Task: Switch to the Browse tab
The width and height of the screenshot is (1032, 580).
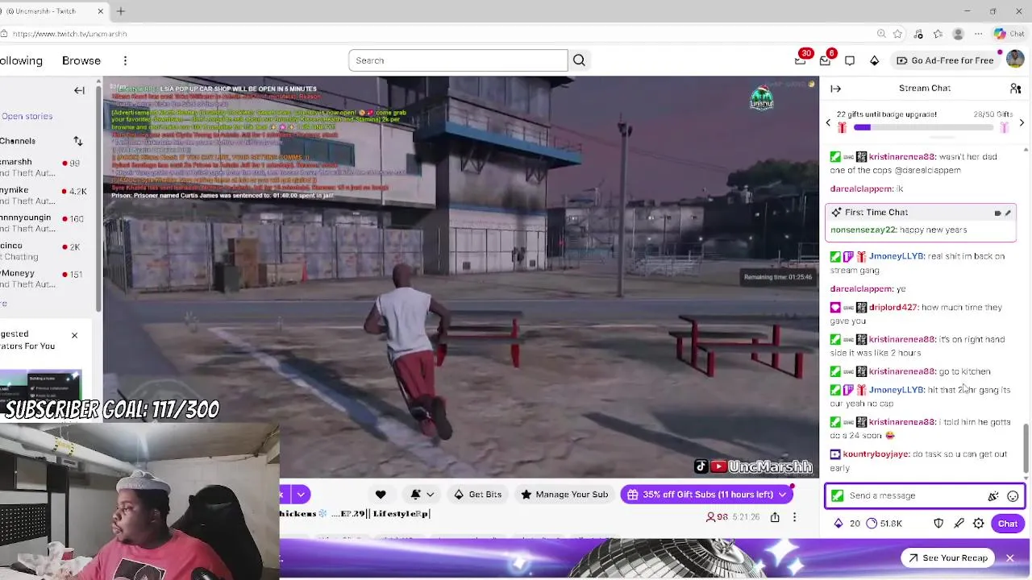Action: click(x=81, y=60)
